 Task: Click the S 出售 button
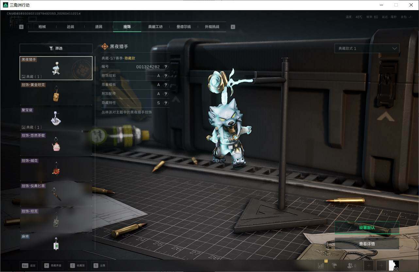click(x=99, y=266)
